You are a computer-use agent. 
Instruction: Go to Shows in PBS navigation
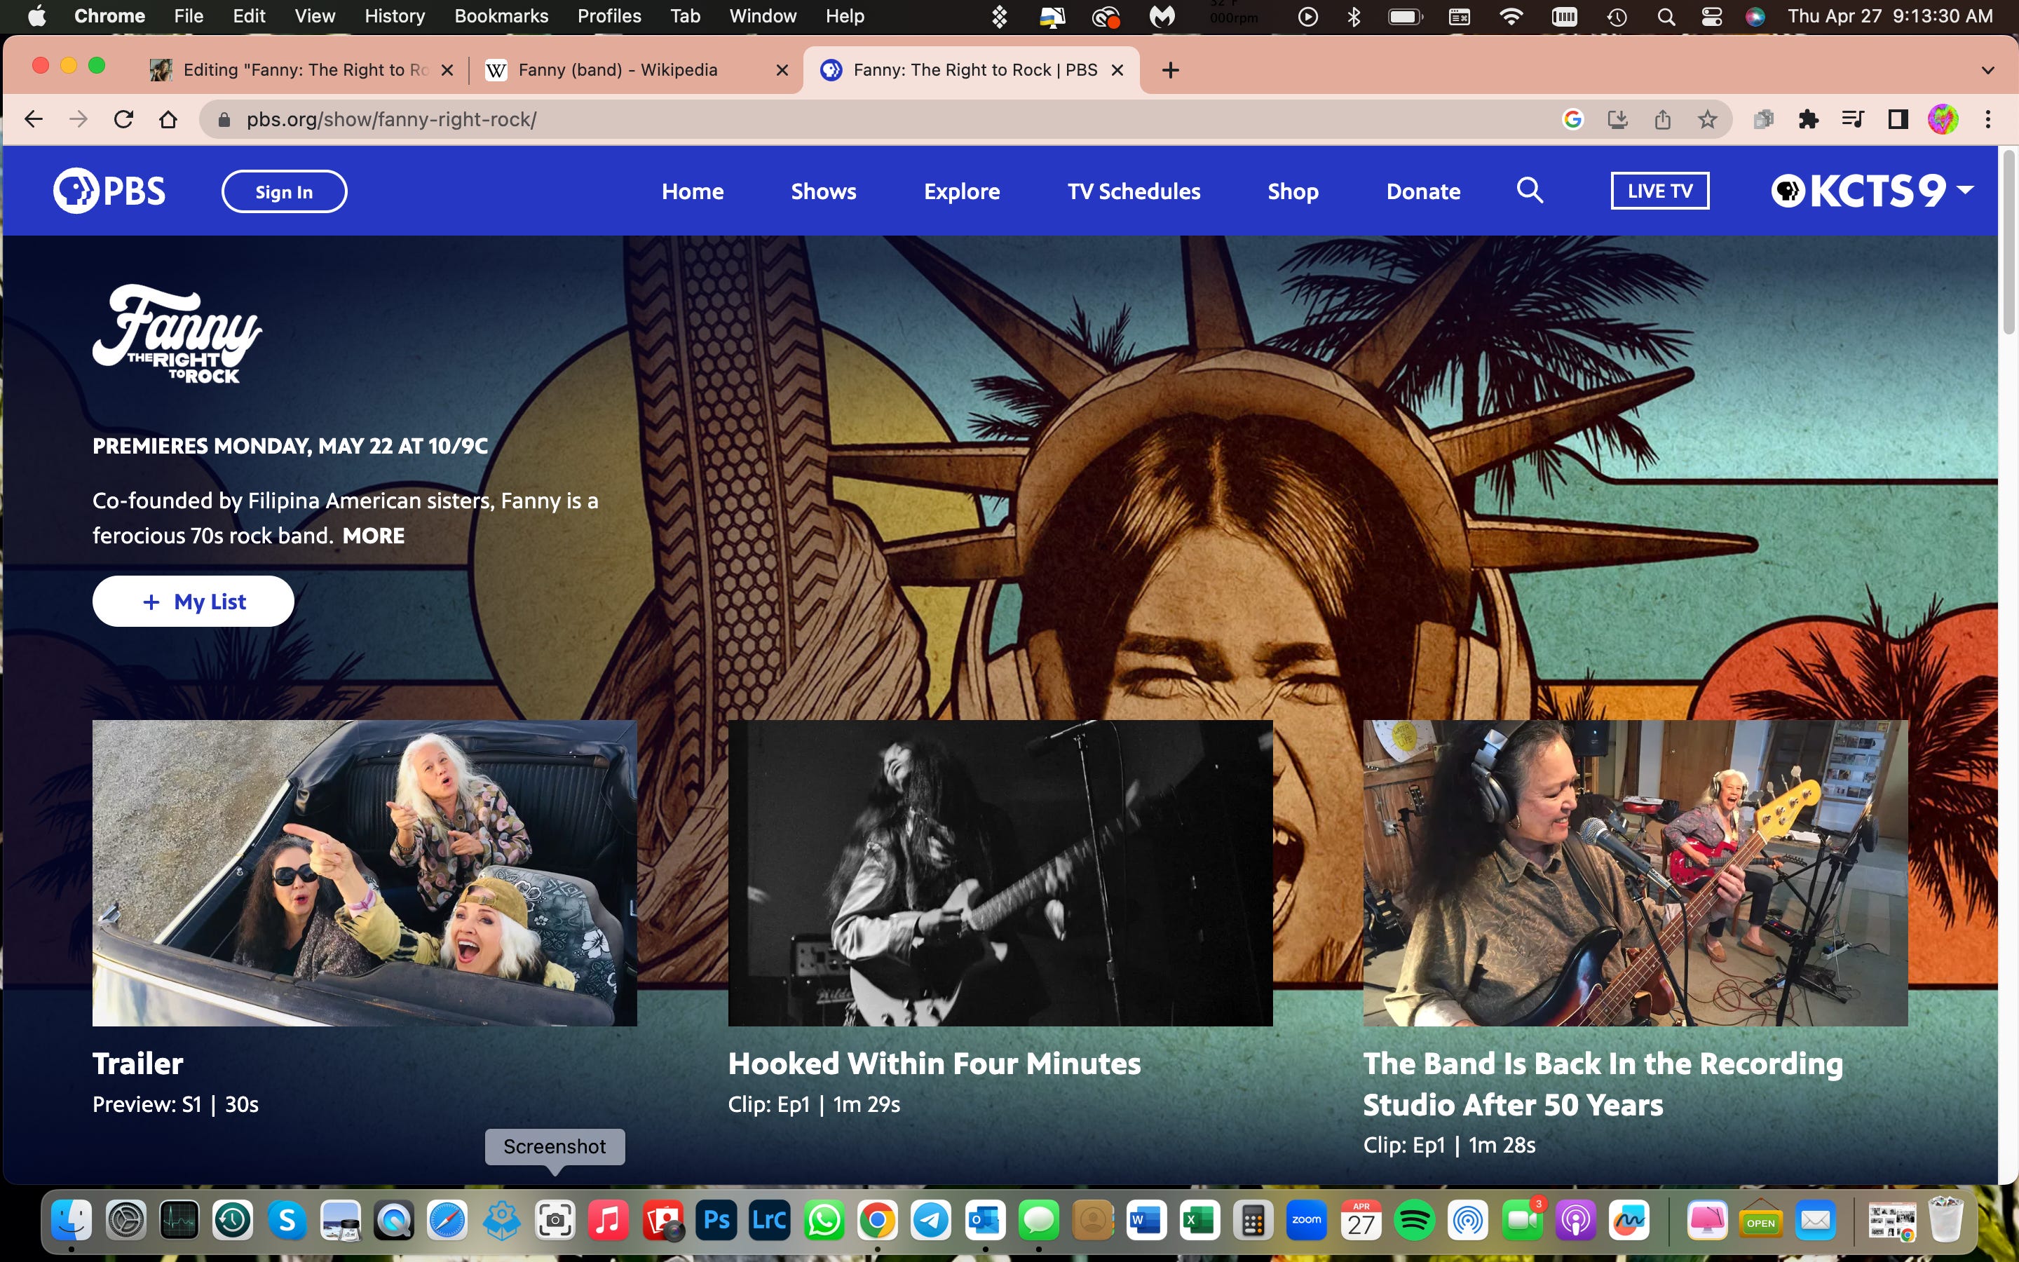824,191
